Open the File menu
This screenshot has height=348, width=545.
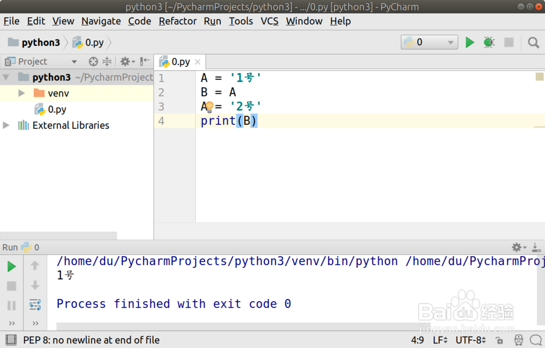point(11,21)
